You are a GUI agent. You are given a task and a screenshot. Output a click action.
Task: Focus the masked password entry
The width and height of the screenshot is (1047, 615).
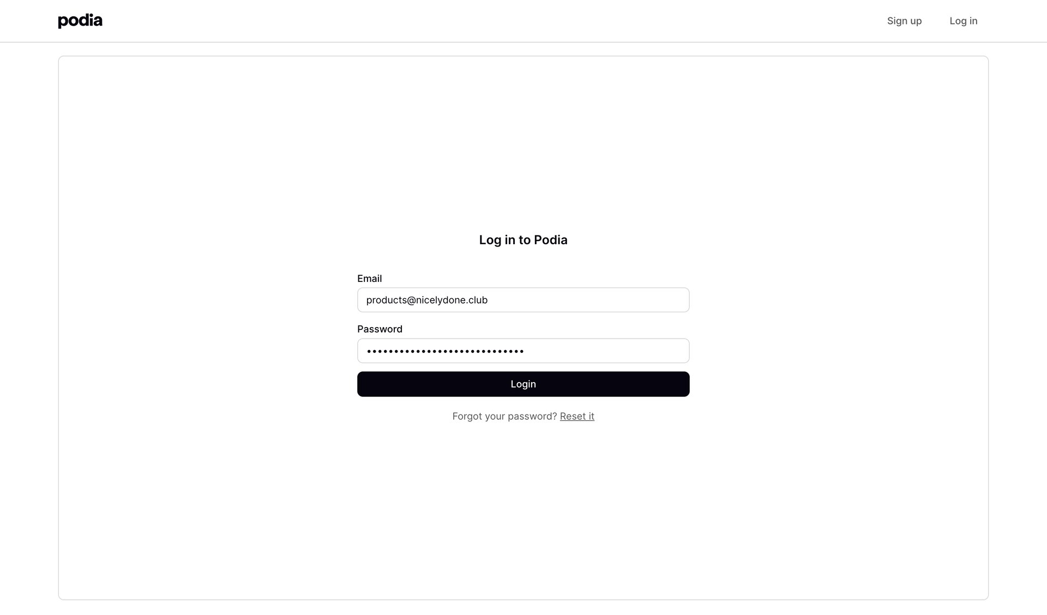(x=523, y=351)
